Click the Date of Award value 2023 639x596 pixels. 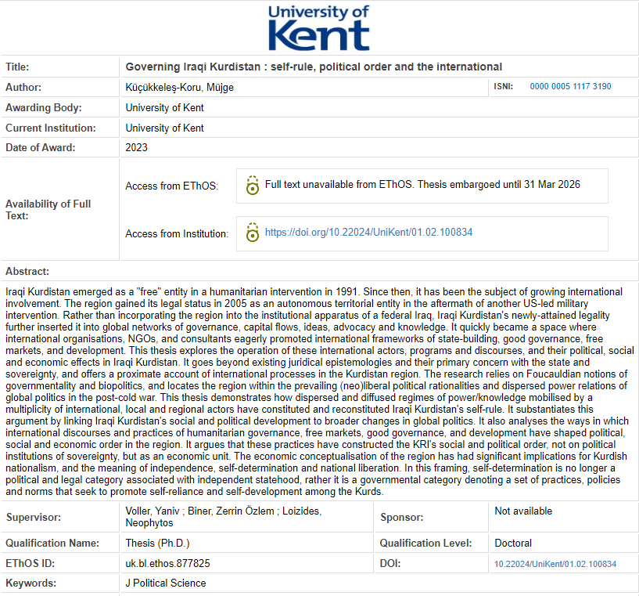pyautogui.click(x=136, y=147)
